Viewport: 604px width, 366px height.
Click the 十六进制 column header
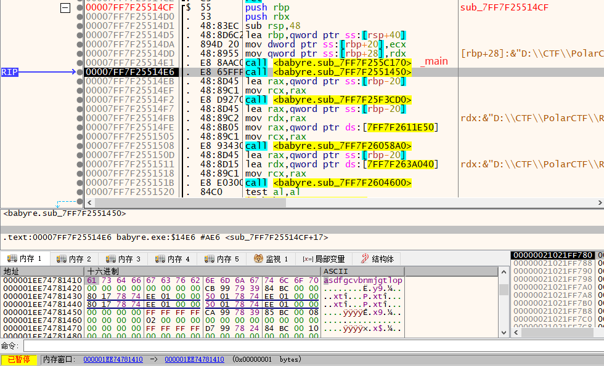(103, 271)
